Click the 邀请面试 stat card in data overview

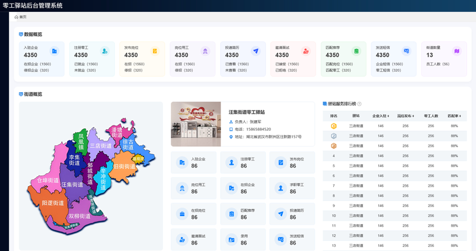(x=293, y=59)
